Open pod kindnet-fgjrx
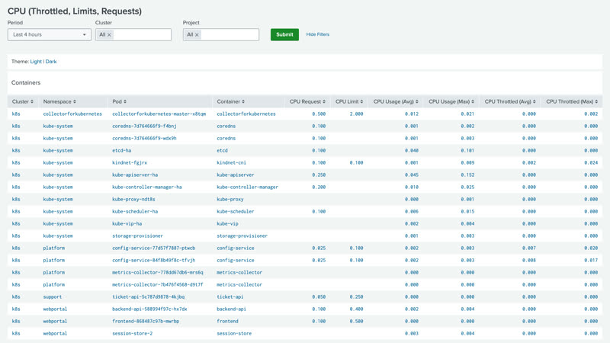The width and height of the screenshot is (610, 343). (130, 162)
